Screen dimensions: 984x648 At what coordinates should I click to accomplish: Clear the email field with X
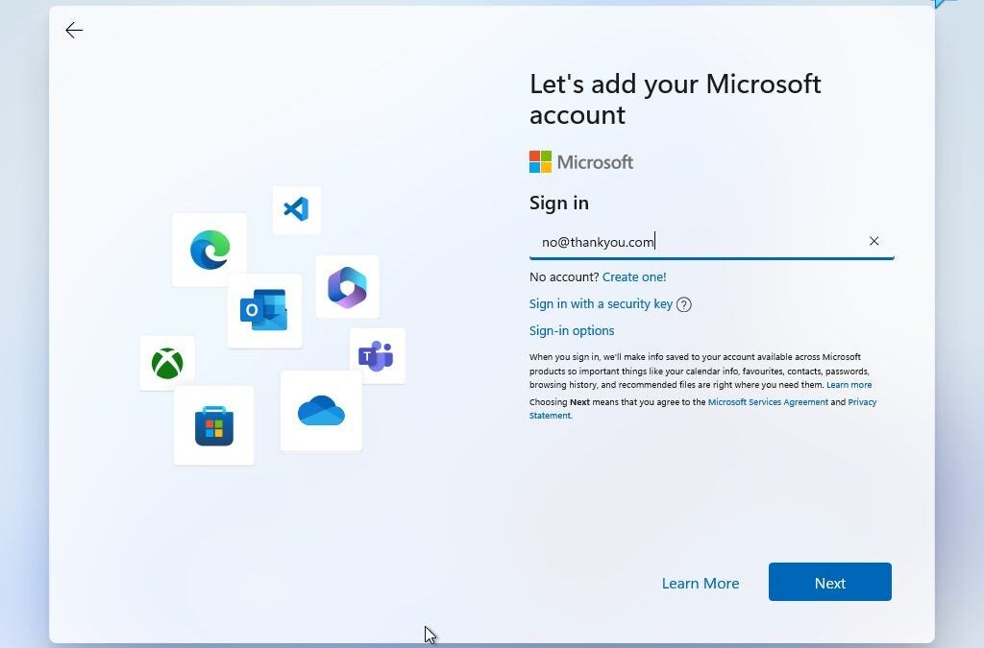pos(873,241)
